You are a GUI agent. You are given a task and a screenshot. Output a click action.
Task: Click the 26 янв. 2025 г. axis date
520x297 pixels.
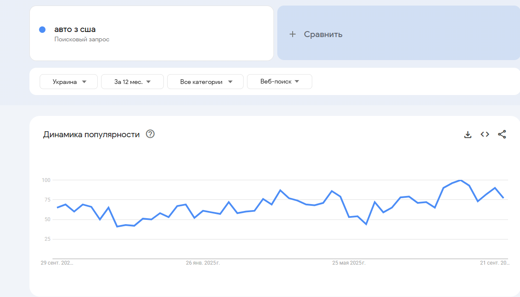pos(203,263)
